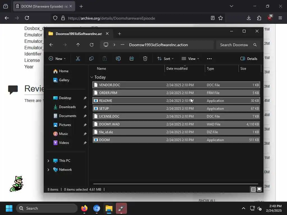Screen dimensions: 287x215
Task: Collapse the Today group
Action: point(92,77)
